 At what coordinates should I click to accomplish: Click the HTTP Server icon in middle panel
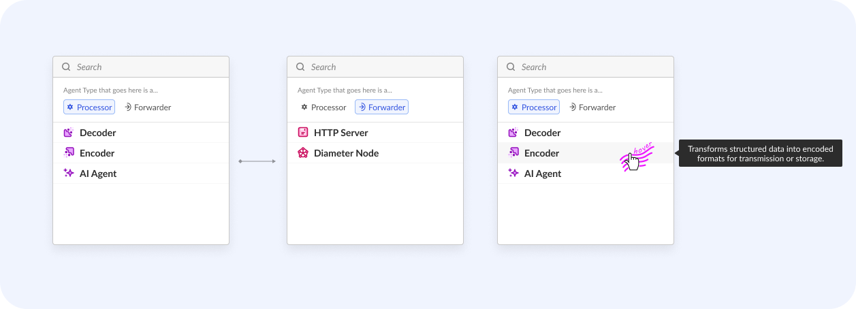click(x=303, y=133)
